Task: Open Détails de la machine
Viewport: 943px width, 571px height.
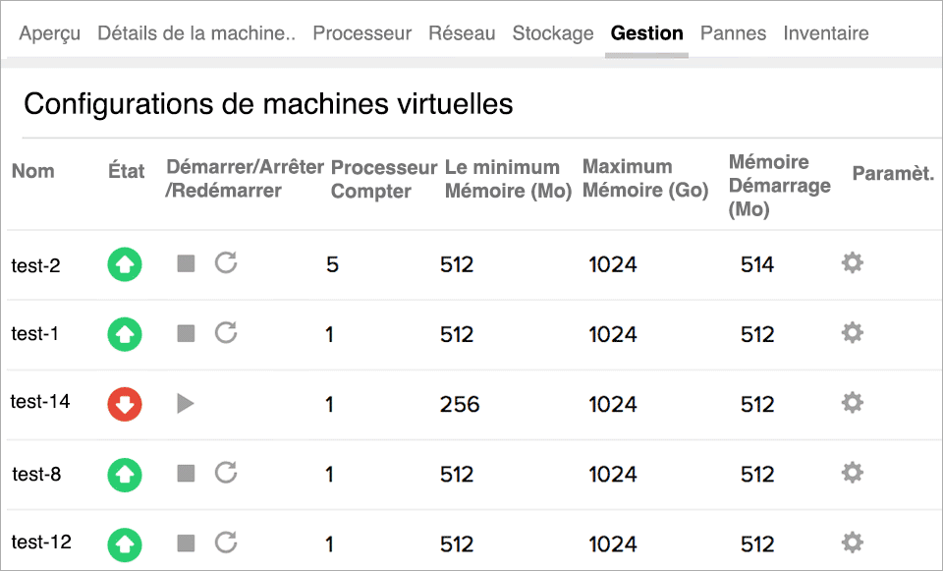Action: (194, 32)
